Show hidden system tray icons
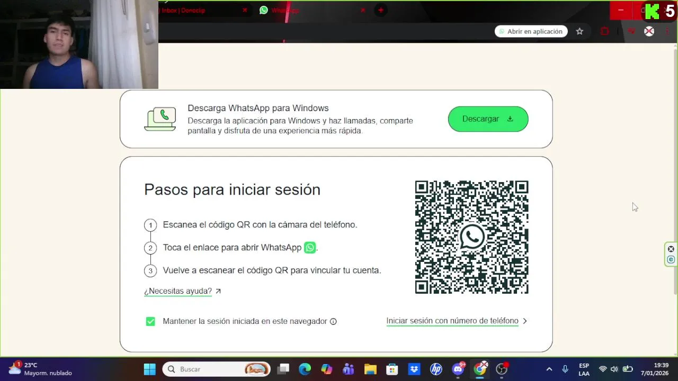This screenshot has height=381, width=678. pyautogui.click(x=549, y=369)
